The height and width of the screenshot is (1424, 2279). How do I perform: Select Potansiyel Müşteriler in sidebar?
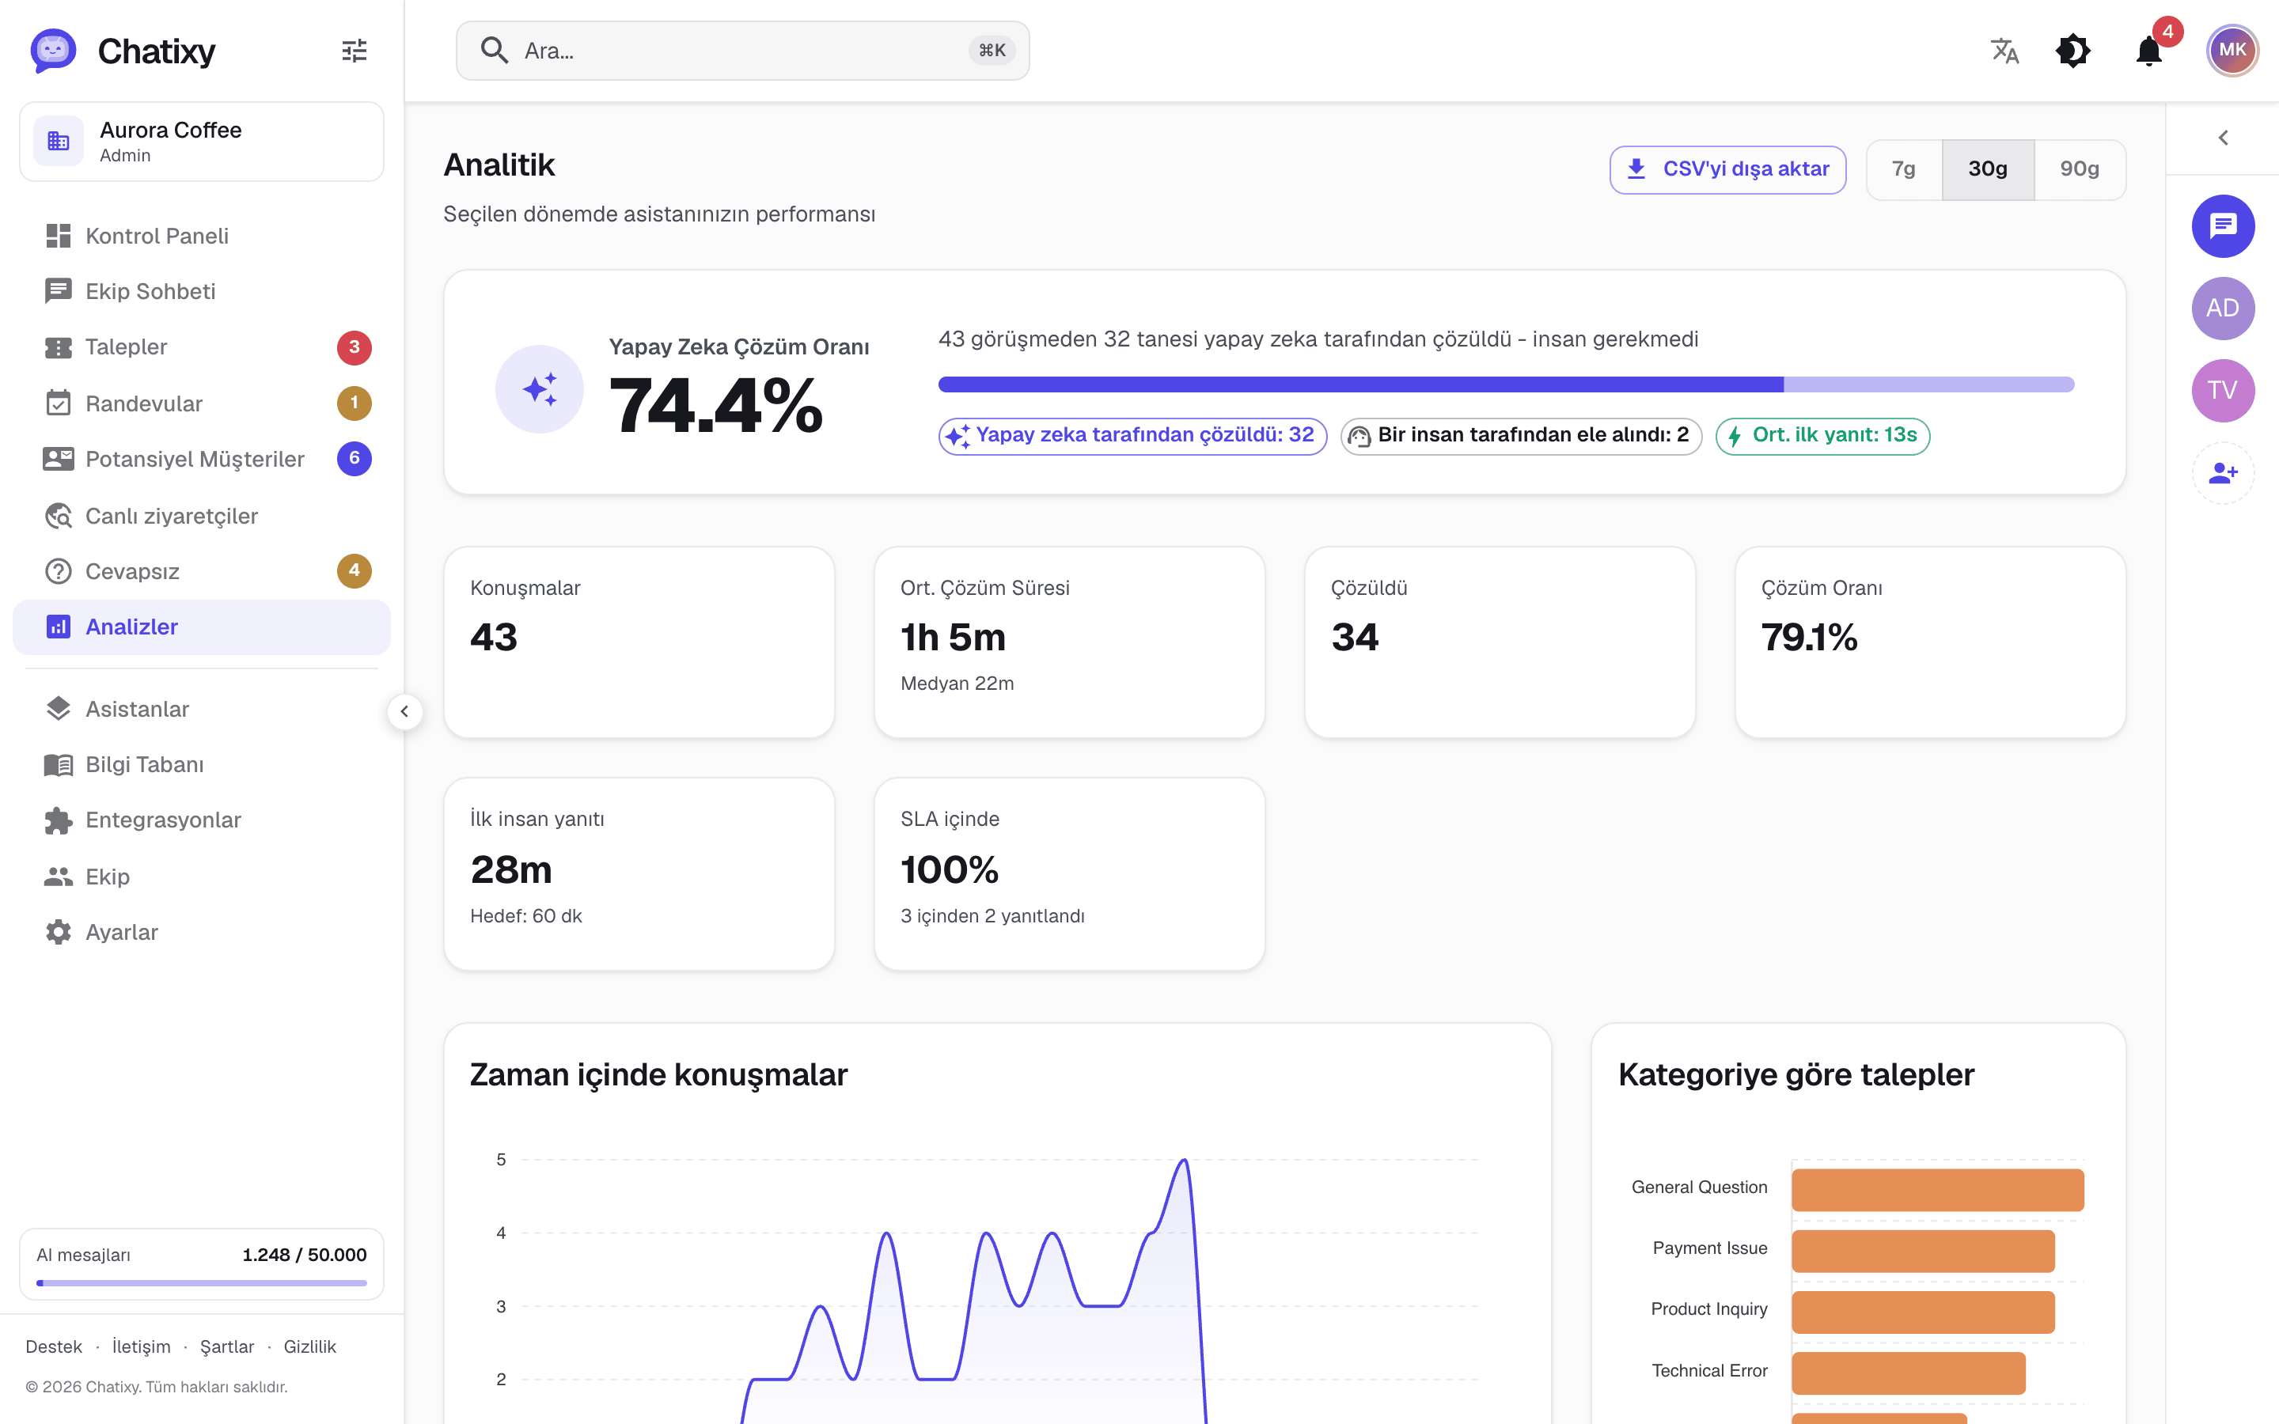202,459
